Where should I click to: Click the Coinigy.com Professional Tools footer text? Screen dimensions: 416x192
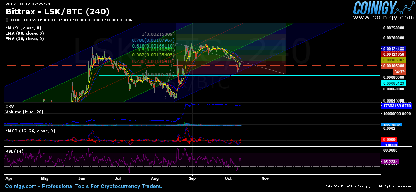[84, 186]
